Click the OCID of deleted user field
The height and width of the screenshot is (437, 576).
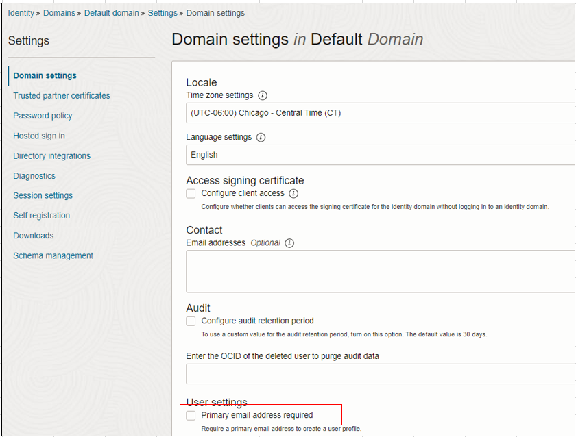pos(381,374)
